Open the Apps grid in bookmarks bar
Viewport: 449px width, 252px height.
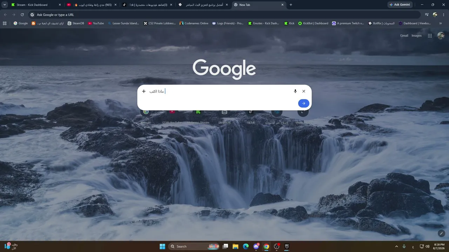[x=5, y=23]
